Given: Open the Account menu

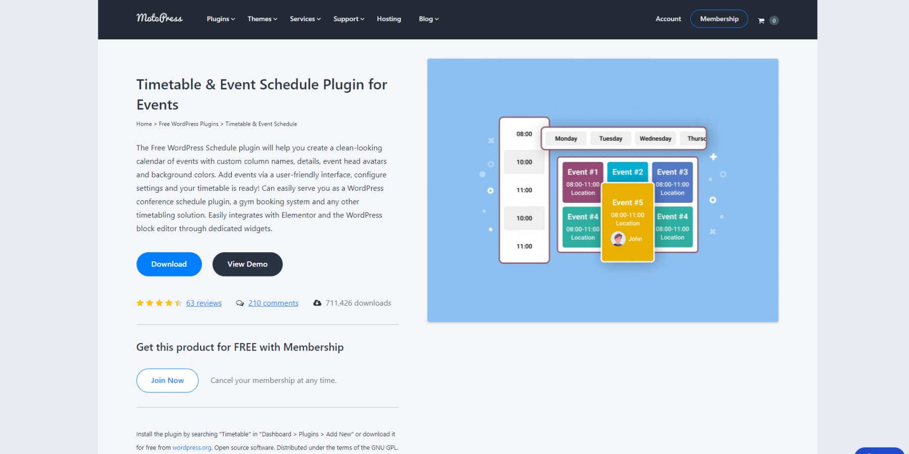Looking at the screenshot, I should [668, 19].
